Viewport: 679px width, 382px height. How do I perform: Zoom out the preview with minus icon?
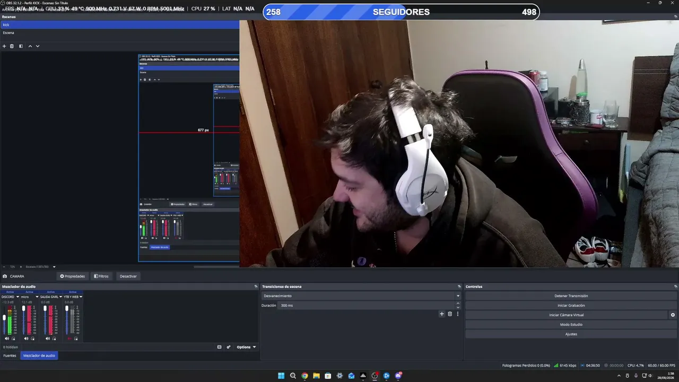pyautogui.click(x=4, y=267)
